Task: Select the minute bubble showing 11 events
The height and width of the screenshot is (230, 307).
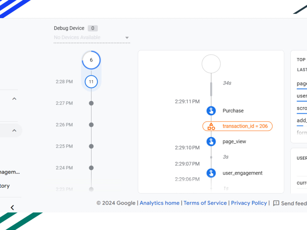Action: 91,82
